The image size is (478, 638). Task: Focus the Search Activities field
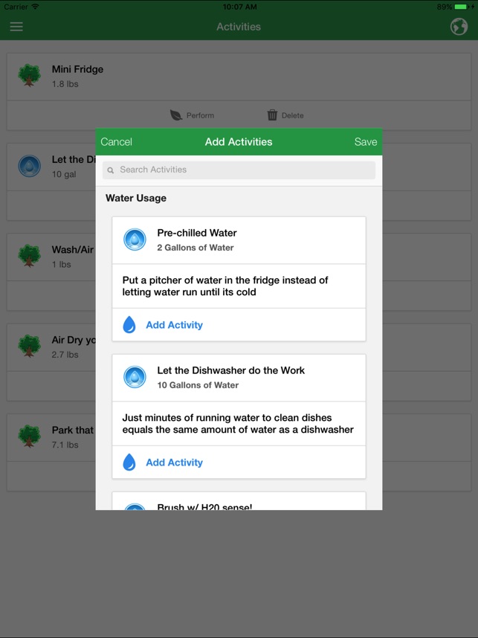coord(239,170)
